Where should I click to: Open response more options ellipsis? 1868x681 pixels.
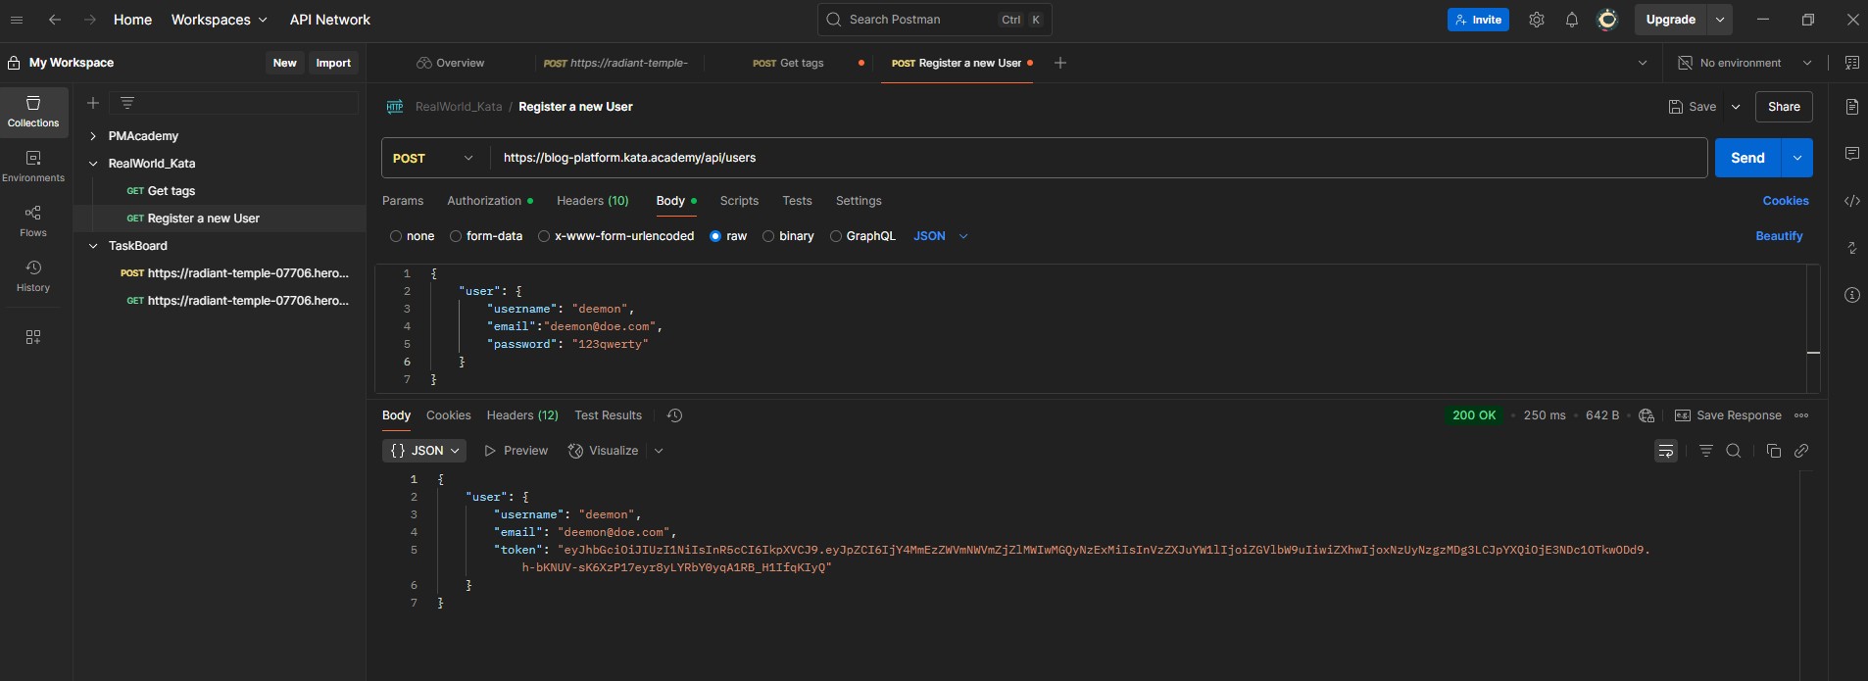tap(1801, 415)
